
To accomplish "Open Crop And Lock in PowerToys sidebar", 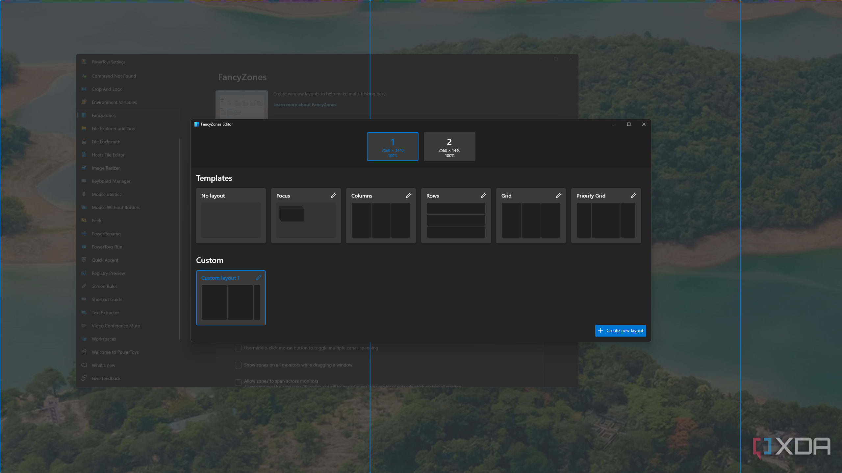I will [128, 89].
